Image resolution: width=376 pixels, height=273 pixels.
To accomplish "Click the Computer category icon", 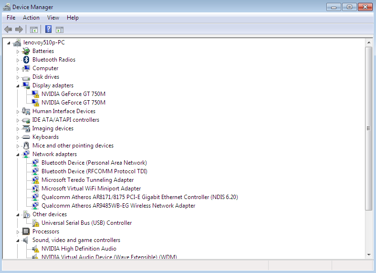I will pyautogui.click(x=26, y=68).
